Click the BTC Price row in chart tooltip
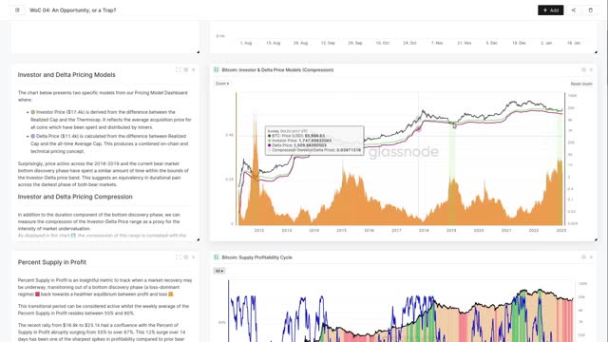 point(296,136)
